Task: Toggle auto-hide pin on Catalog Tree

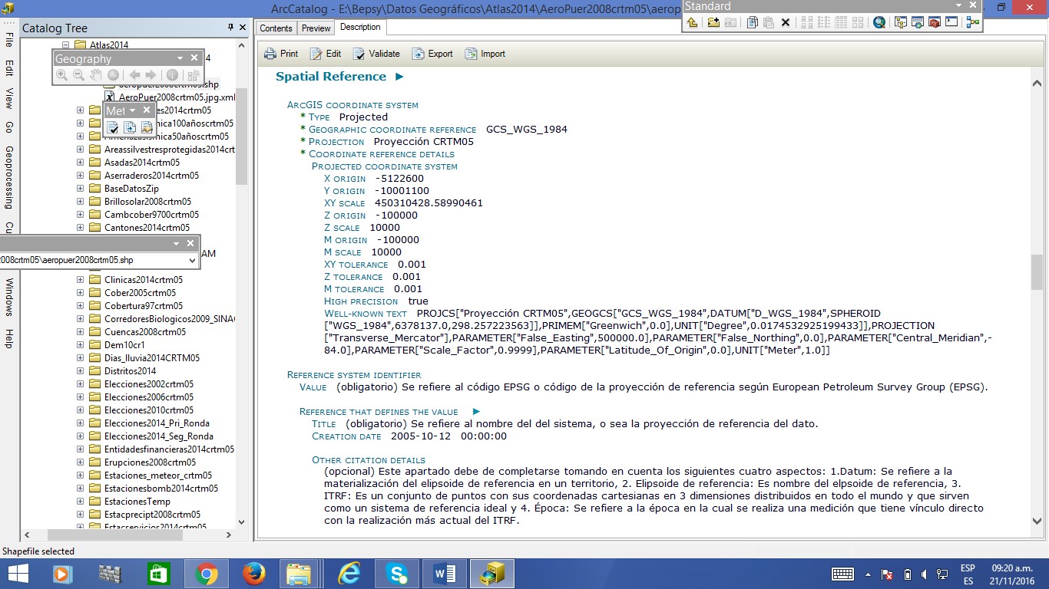Action: [230, 28]
